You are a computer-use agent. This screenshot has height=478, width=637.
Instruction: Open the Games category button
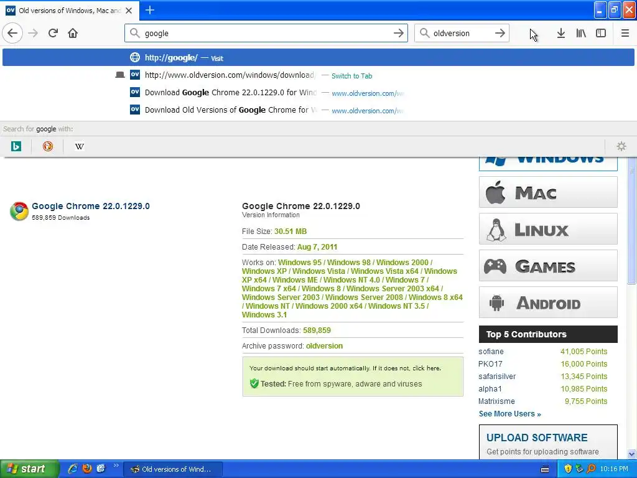tap(548, 266)
